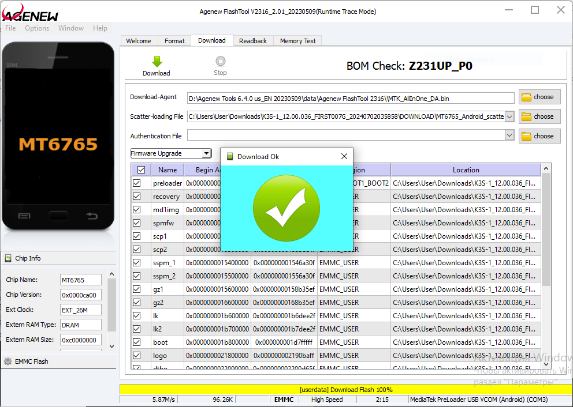The width and height of the screenshot is (573, 407).
Task: Click the Chip Name field showing MT6765
Action: [81, 280]
